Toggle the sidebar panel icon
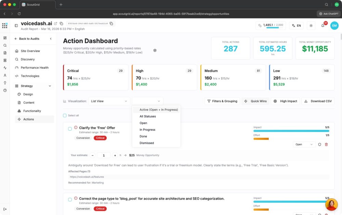 [x=16, y=26]
